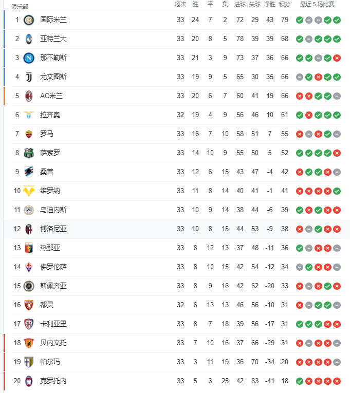Click the Atalanta (亚特兰大) club crest

[x=29, y=39]
